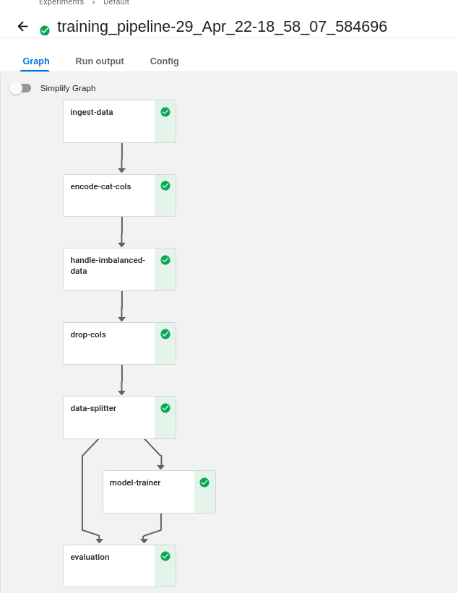Open the Default experiment breadcrumb link

(x=116, y=3)
